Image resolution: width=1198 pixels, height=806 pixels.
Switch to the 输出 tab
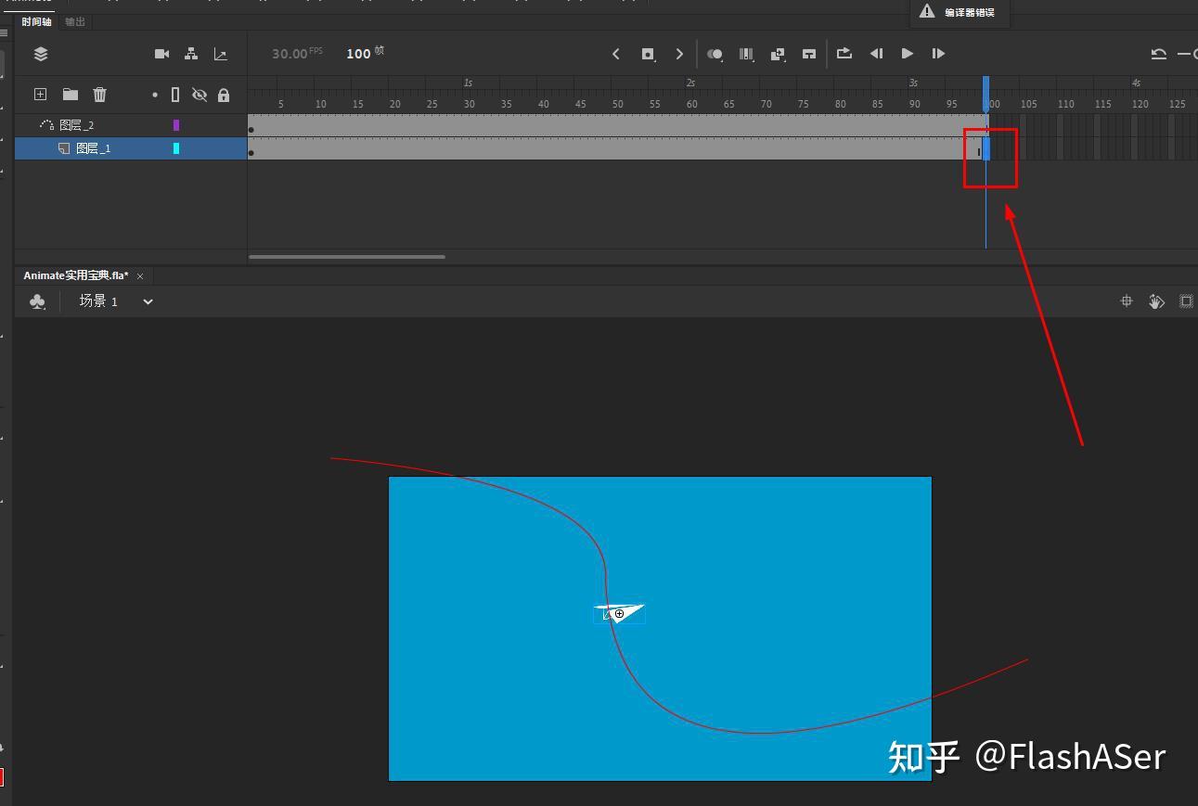click(75, 21)
